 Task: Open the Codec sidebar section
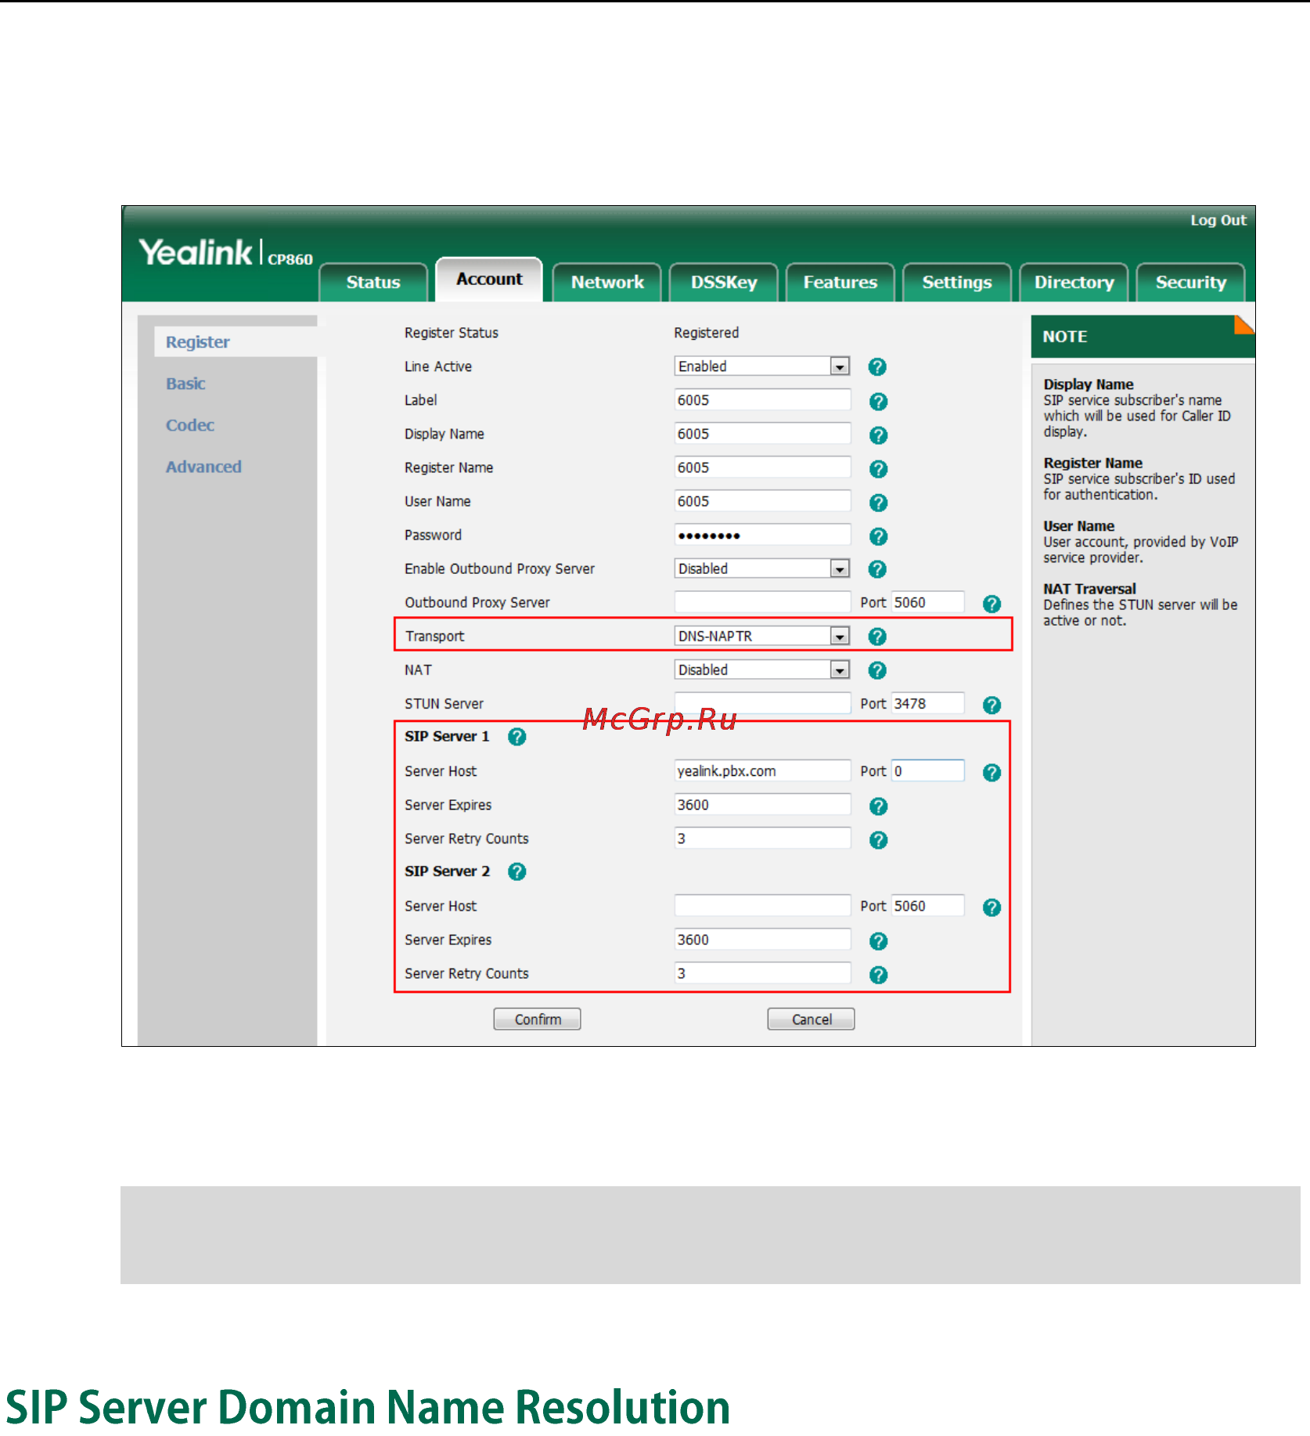tap(190, 425)
